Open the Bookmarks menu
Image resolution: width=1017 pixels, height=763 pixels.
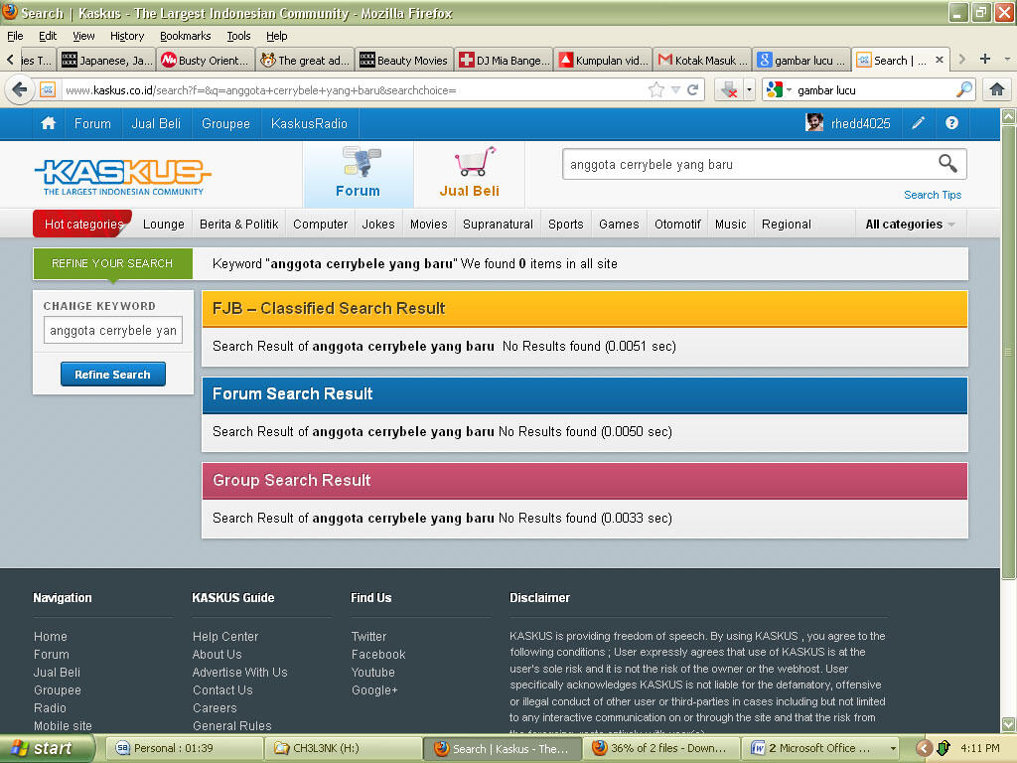pos(186,36)
